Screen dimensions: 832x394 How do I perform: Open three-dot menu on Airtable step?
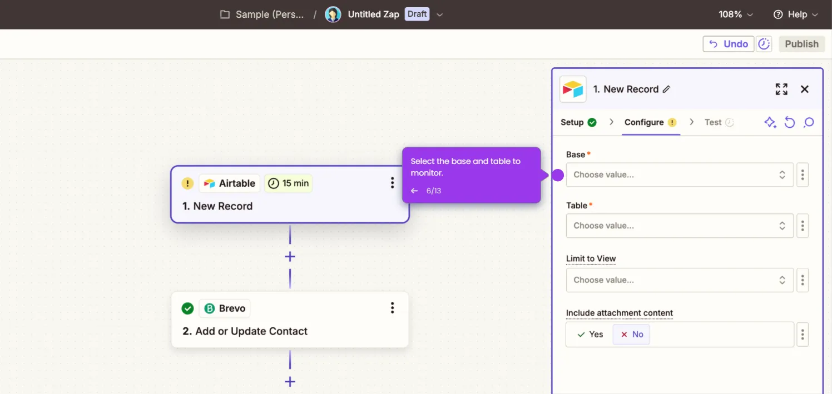392,183
